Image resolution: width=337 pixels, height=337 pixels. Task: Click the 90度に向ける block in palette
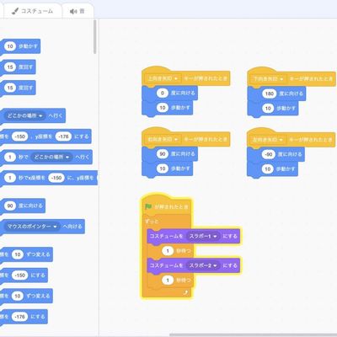pos(24,206)
